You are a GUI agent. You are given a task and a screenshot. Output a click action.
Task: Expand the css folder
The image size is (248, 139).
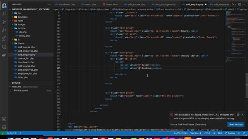pos(12,13)
